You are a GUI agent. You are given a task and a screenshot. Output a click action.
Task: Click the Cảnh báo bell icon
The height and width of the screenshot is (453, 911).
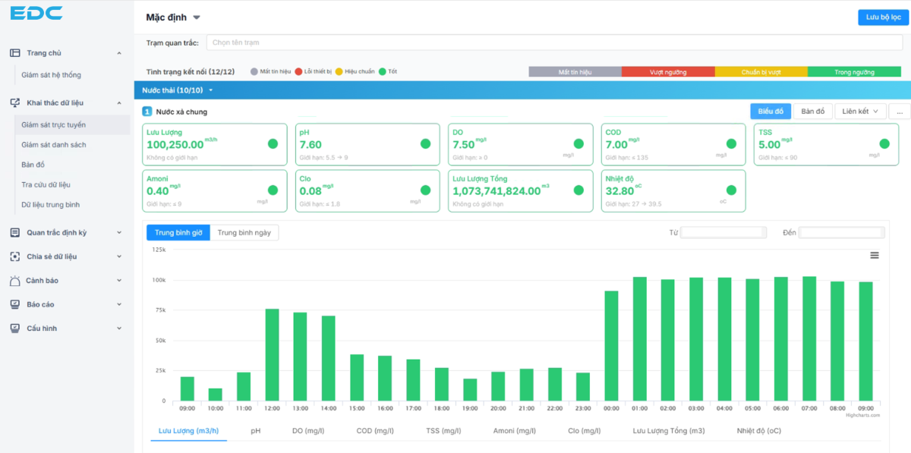(14, 281)
